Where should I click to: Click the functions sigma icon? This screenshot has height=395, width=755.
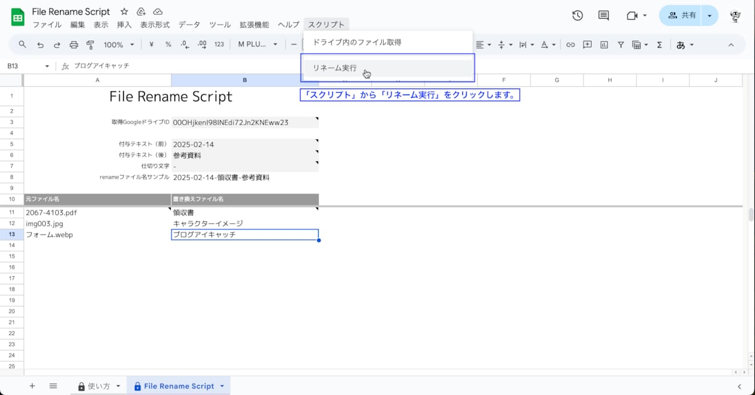[659, 45]
